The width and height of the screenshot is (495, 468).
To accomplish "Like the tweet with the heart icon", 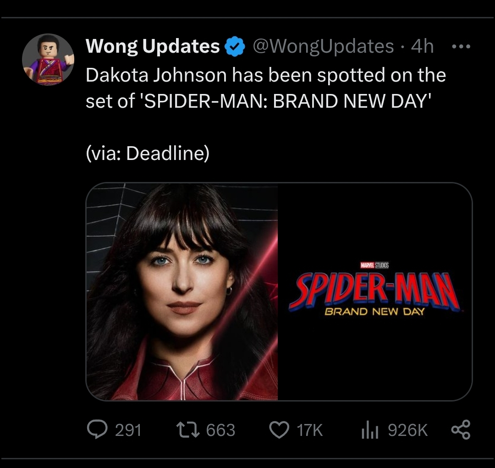I will (x=278, y=430).
